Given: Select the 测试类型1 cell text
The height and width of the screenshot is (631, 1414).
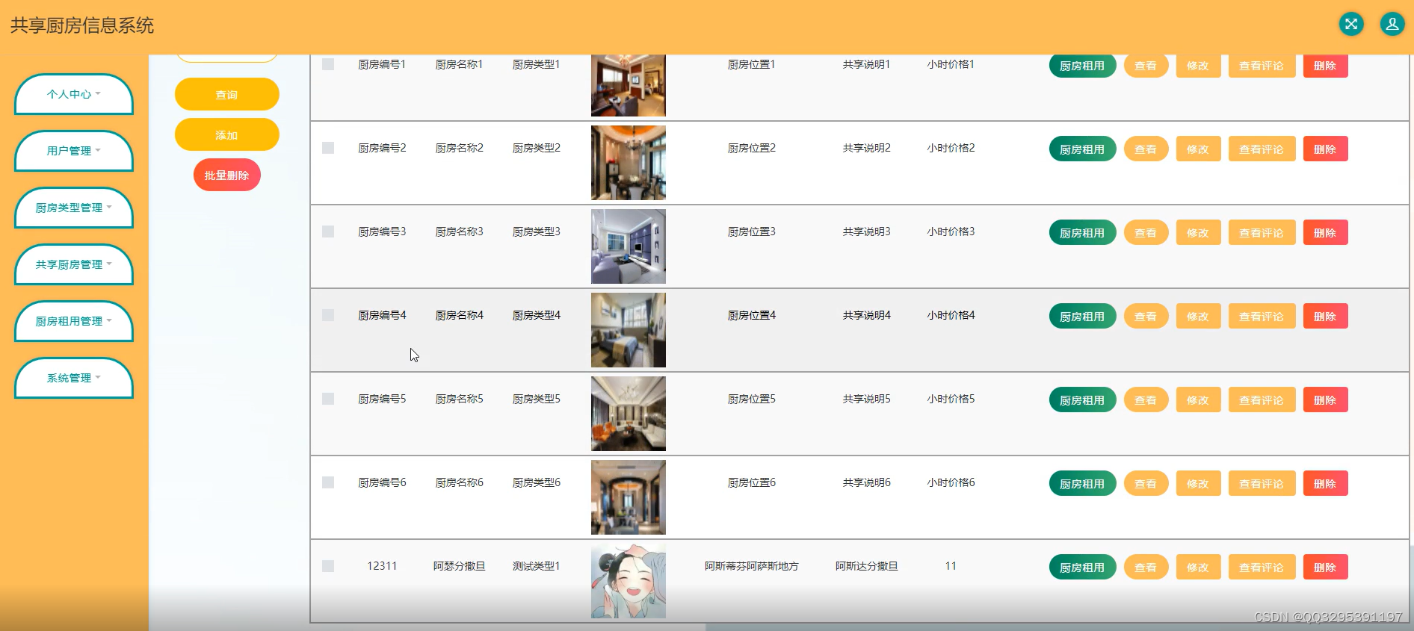Looking at the screenshot, I should coord(537,566).
